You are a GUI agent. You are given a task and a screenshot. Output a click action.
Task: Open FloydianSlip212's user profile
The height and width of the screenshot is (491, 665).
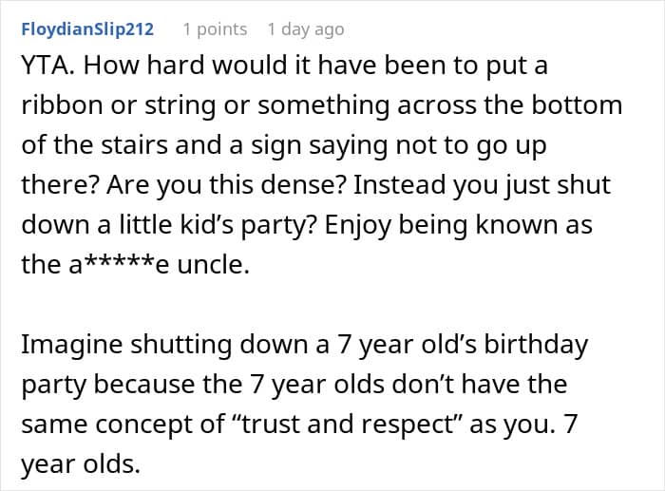point(87,29)
